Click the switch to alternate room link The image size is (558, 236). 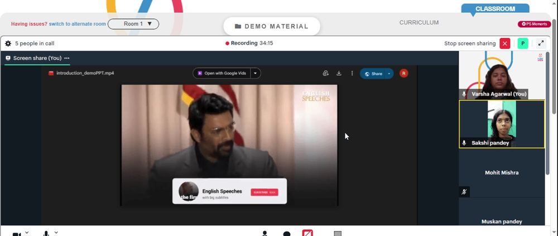tap(77, 24)
